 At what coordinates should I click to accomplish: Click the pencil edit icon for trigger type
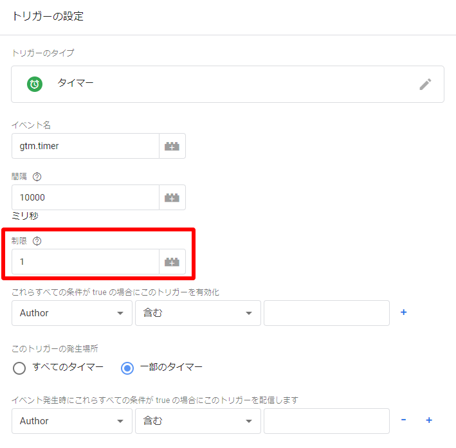pyautogui.click(x=425, y=84)
